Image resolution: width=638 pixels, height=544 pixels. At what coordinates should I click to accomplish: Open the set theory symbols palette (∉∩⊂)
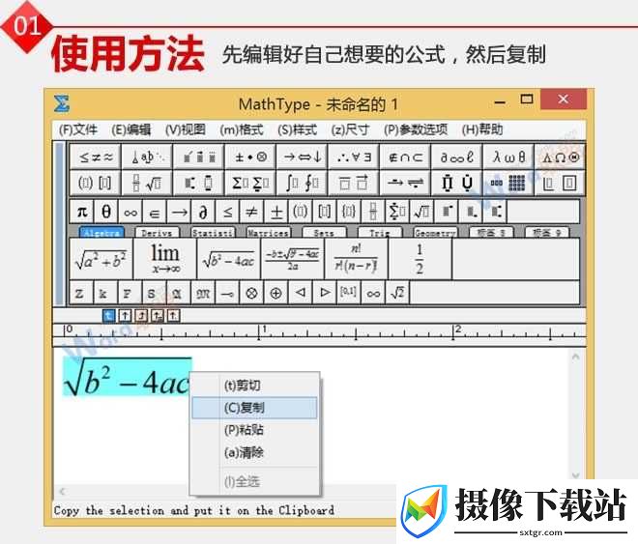click(x=405, y=157)
